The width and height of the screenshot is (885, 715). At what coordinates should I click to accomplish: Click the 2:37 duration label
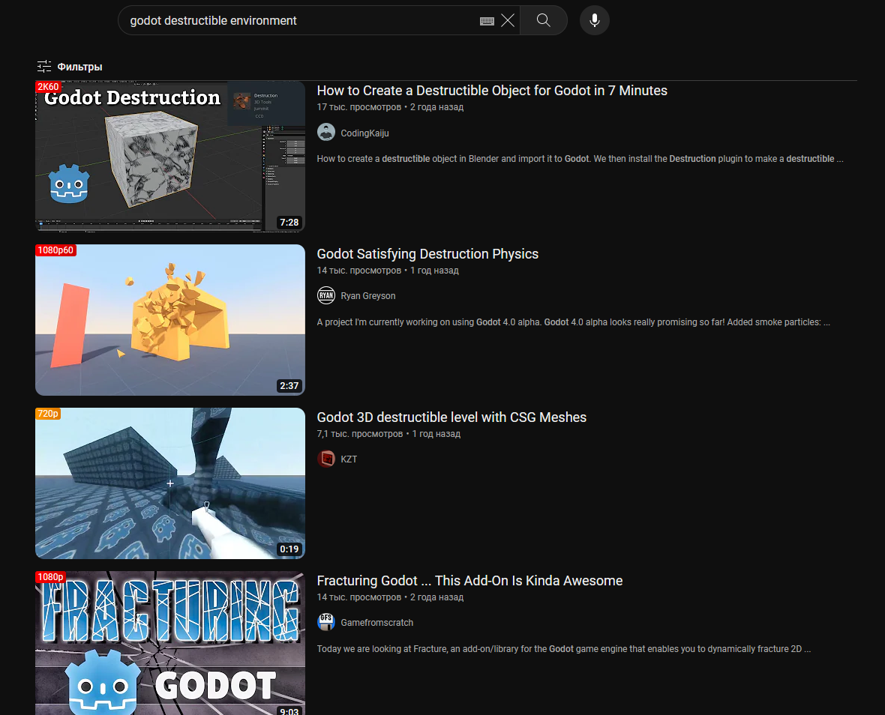coord(289,386)
